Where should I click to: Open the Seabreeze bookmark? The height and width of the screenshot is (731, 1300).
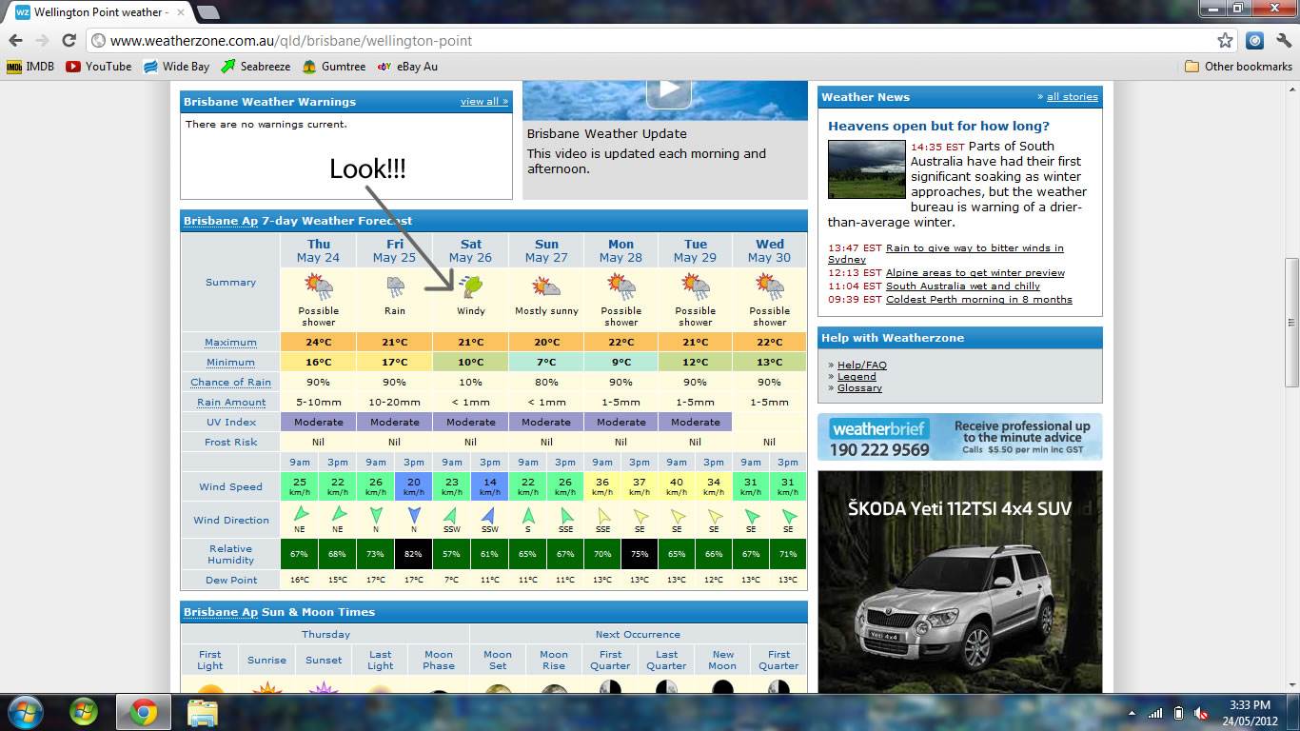[x=256, y=67]
